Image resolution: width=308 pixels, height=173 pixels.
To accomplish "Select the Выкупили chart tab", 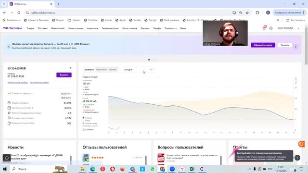I will point(102,70).
